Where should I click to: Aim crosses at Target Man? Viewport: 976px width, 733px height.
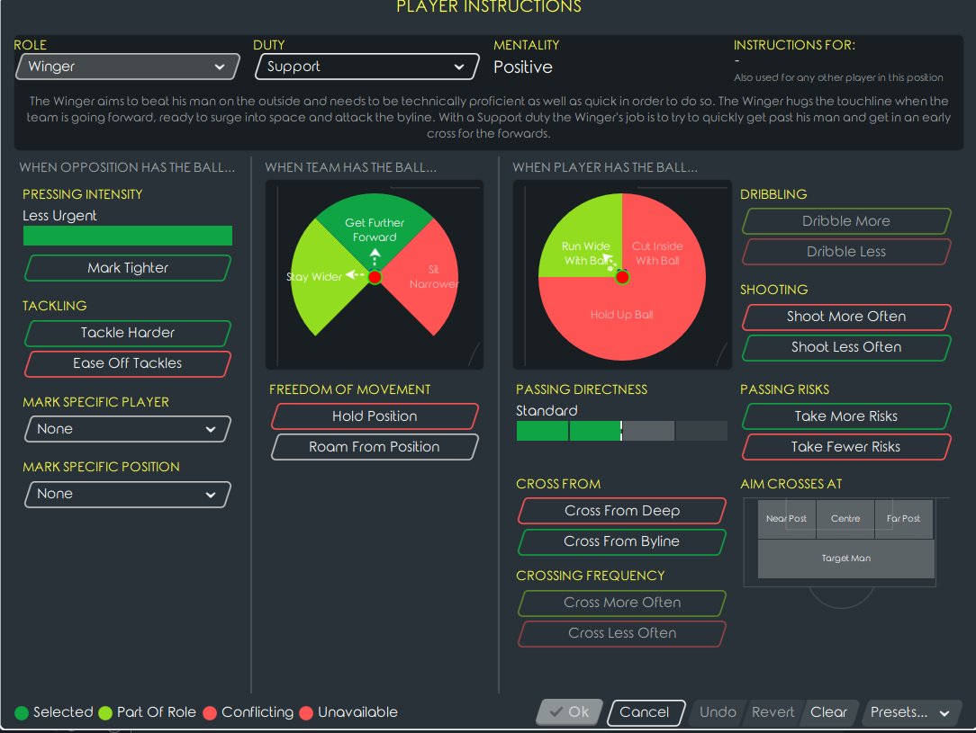[846, 559]
